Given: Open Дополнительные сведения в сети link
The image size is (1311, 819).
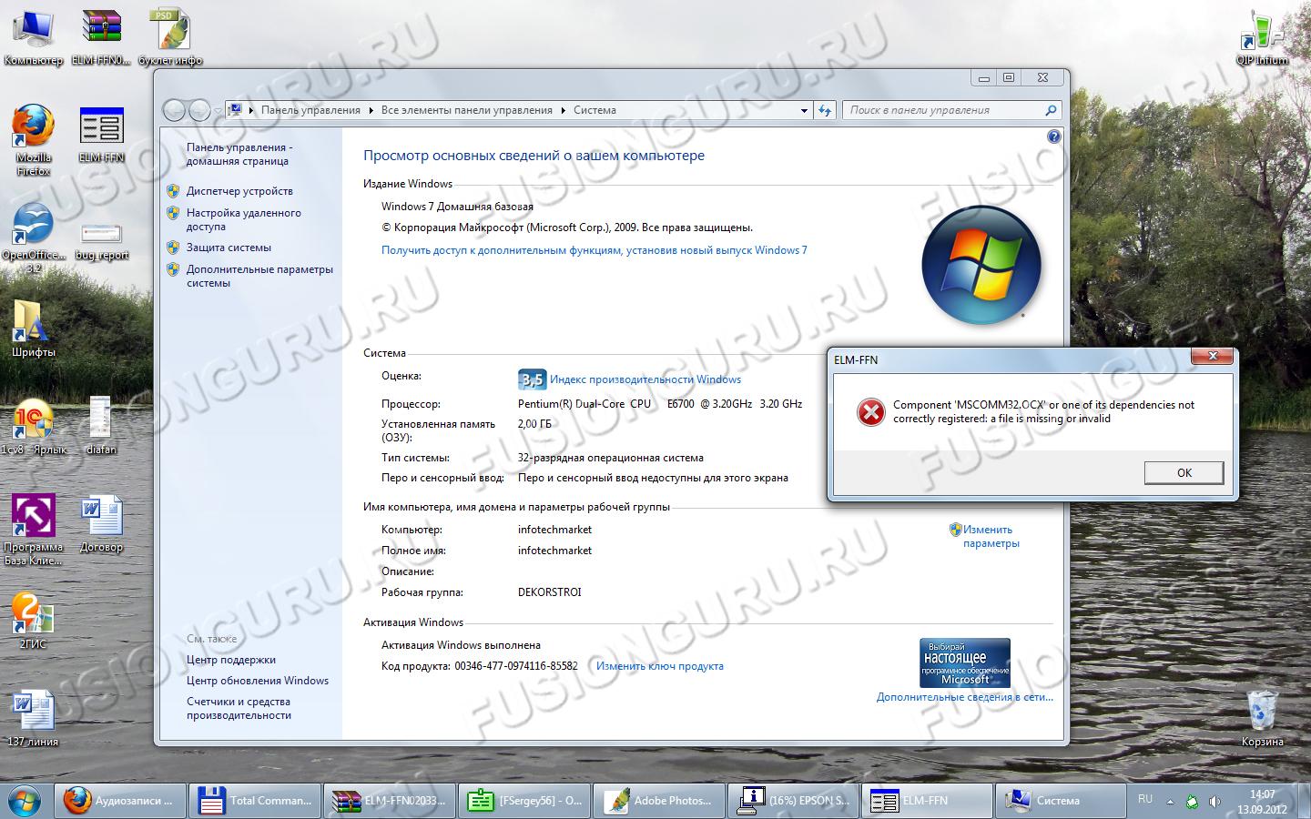Looking at the screenshot, I should (x=965, y=697).
